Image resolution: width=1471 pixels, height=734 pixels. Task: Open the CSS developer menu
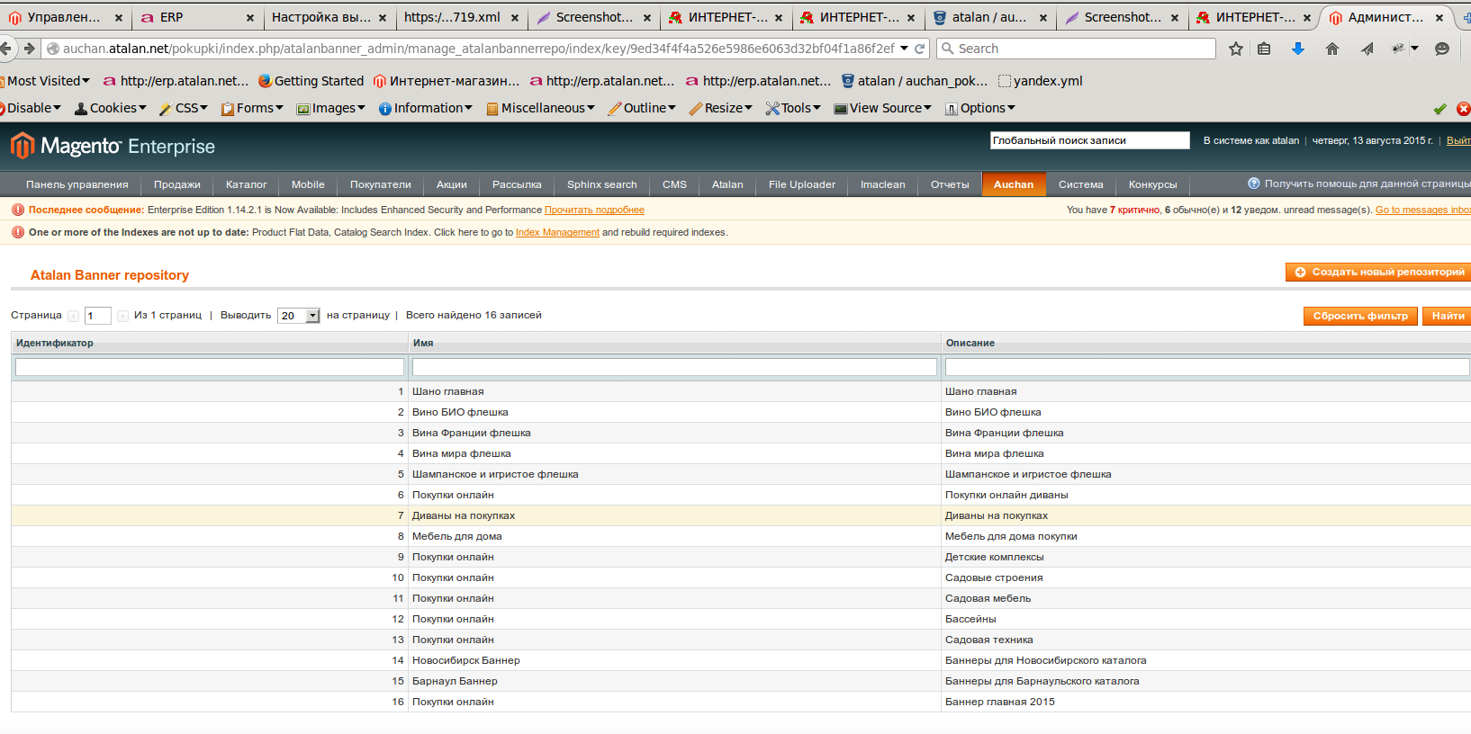point(184,108)
